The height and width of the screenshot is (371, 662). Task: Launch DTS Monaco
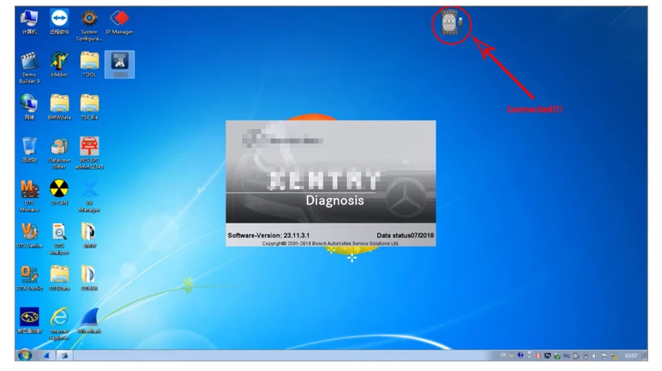pos(29,196)
